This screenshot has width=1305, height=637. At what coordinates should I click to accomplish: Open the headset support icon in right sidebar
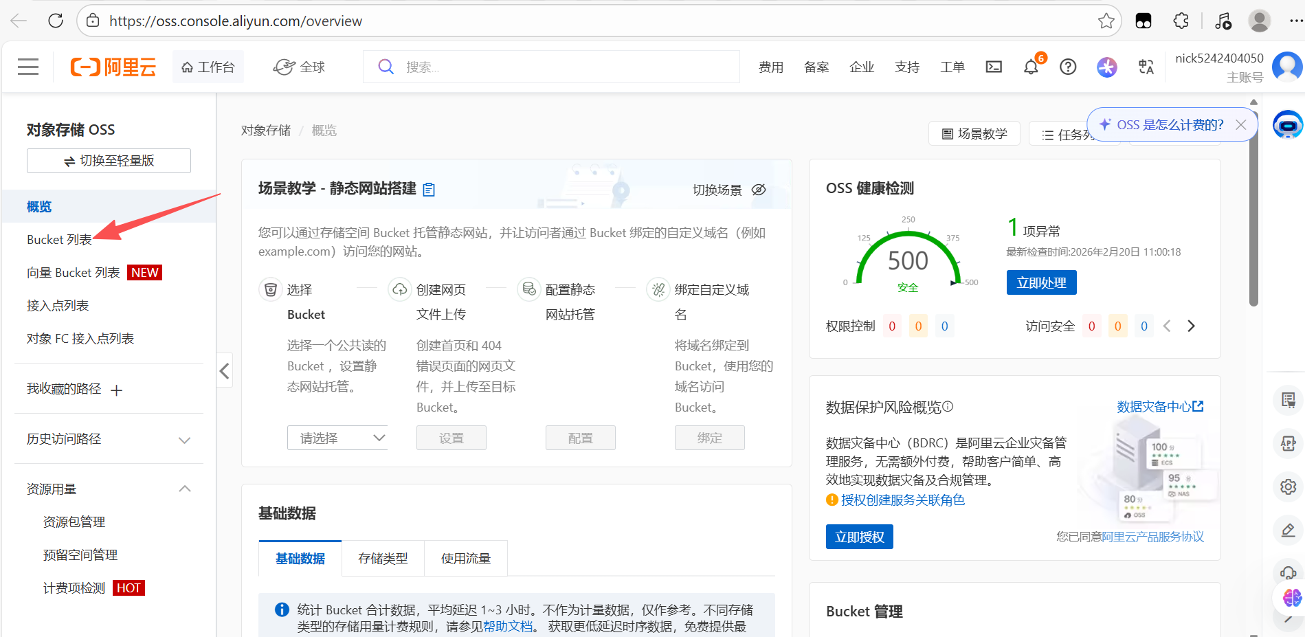click(x=1288, y=572)
